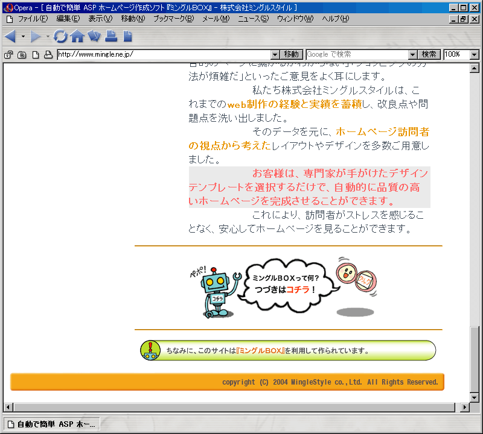This screenshot has height=434, width=483.
Task: Select the 自動で簡単 ASP page tab
Action: [51, 424]
